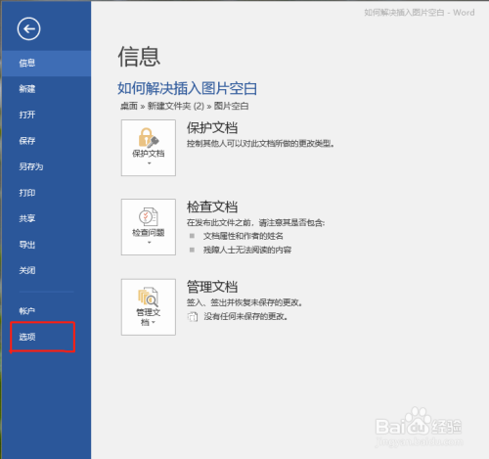This screenshot has width=489, height=459.
Task: Open 帐户 in the sidebar
Action: tap(46, 311)
